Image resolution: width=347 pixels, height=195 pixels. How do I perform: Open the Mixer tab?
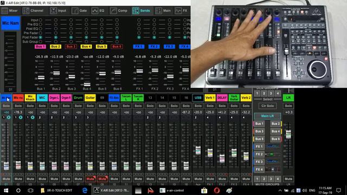point(10,11)
